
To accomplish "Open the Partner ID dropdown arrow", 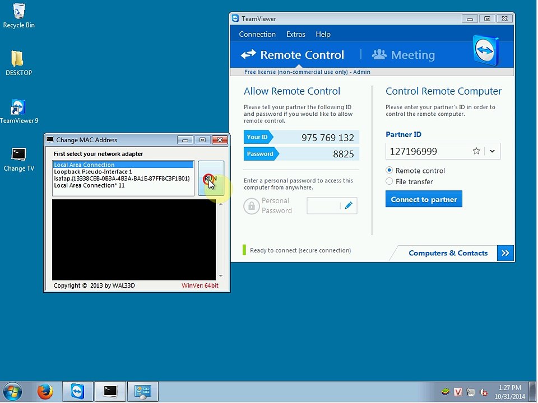I will 493,151.
